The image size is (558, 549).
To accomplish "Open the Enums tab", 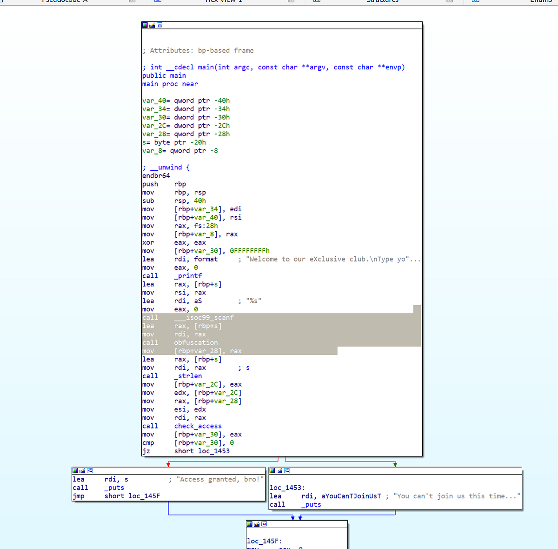I will click(542, 1).
